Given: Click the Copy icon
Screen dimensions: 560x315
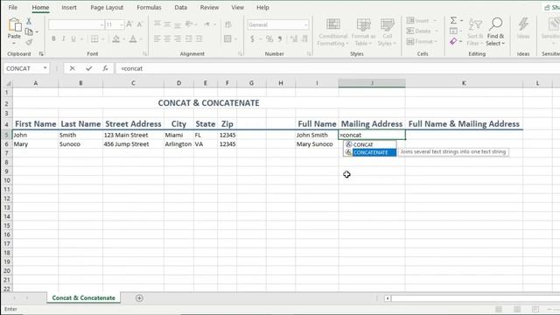Looking at the screenshot, I should 29,31.
